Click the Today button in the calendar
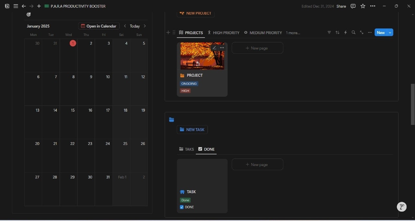This screenshot has width=415, height=221. (x=135, y=26)
